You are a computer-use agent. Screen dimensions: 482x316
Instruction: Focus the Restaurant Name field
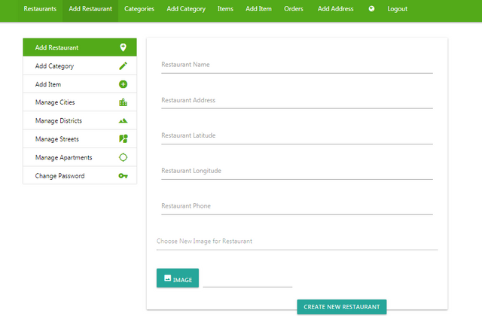coord(297,65)
